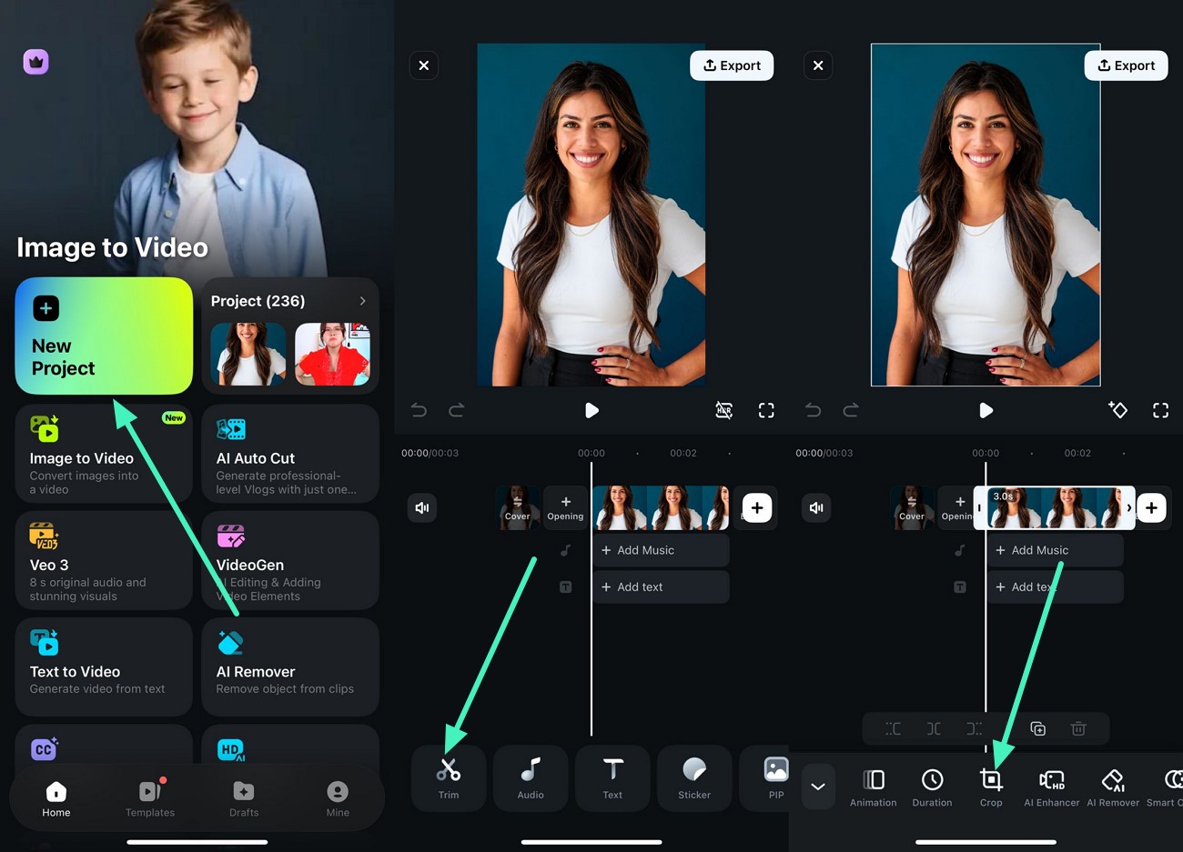Open the Audio tool
1183x852 pixels.
pyautogui.click(x=530, y=777)
